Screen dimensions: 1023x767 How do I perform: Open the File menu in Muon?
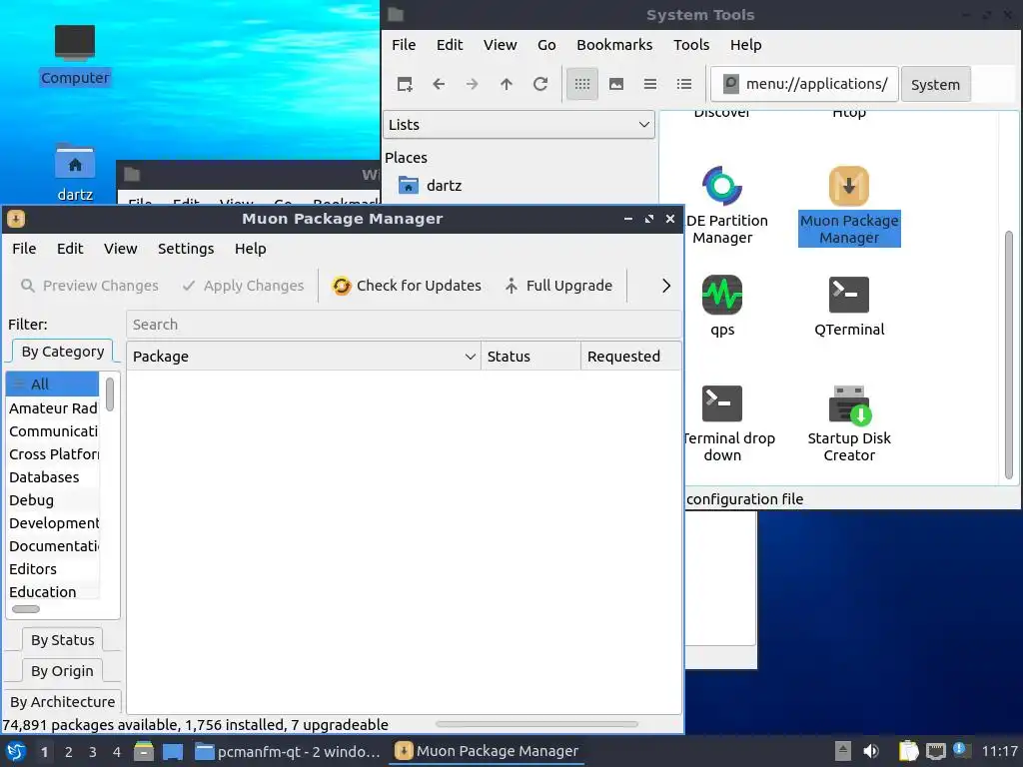coord(24,249)
